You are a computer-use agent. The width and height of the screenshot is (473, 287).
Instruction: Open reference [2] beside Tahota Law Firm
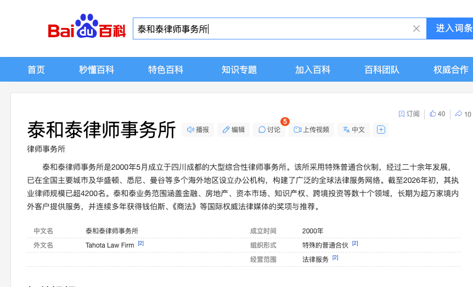click(x=141, y=243)
